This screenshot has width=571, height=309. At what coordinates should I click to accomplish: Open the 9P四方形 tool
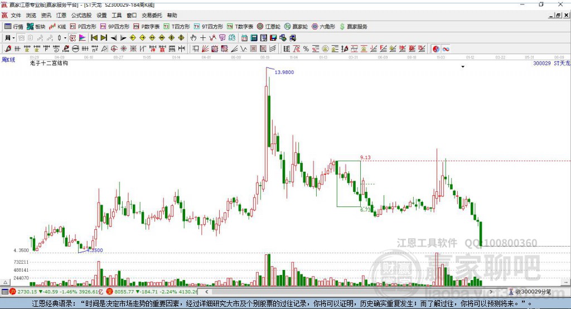115,27
